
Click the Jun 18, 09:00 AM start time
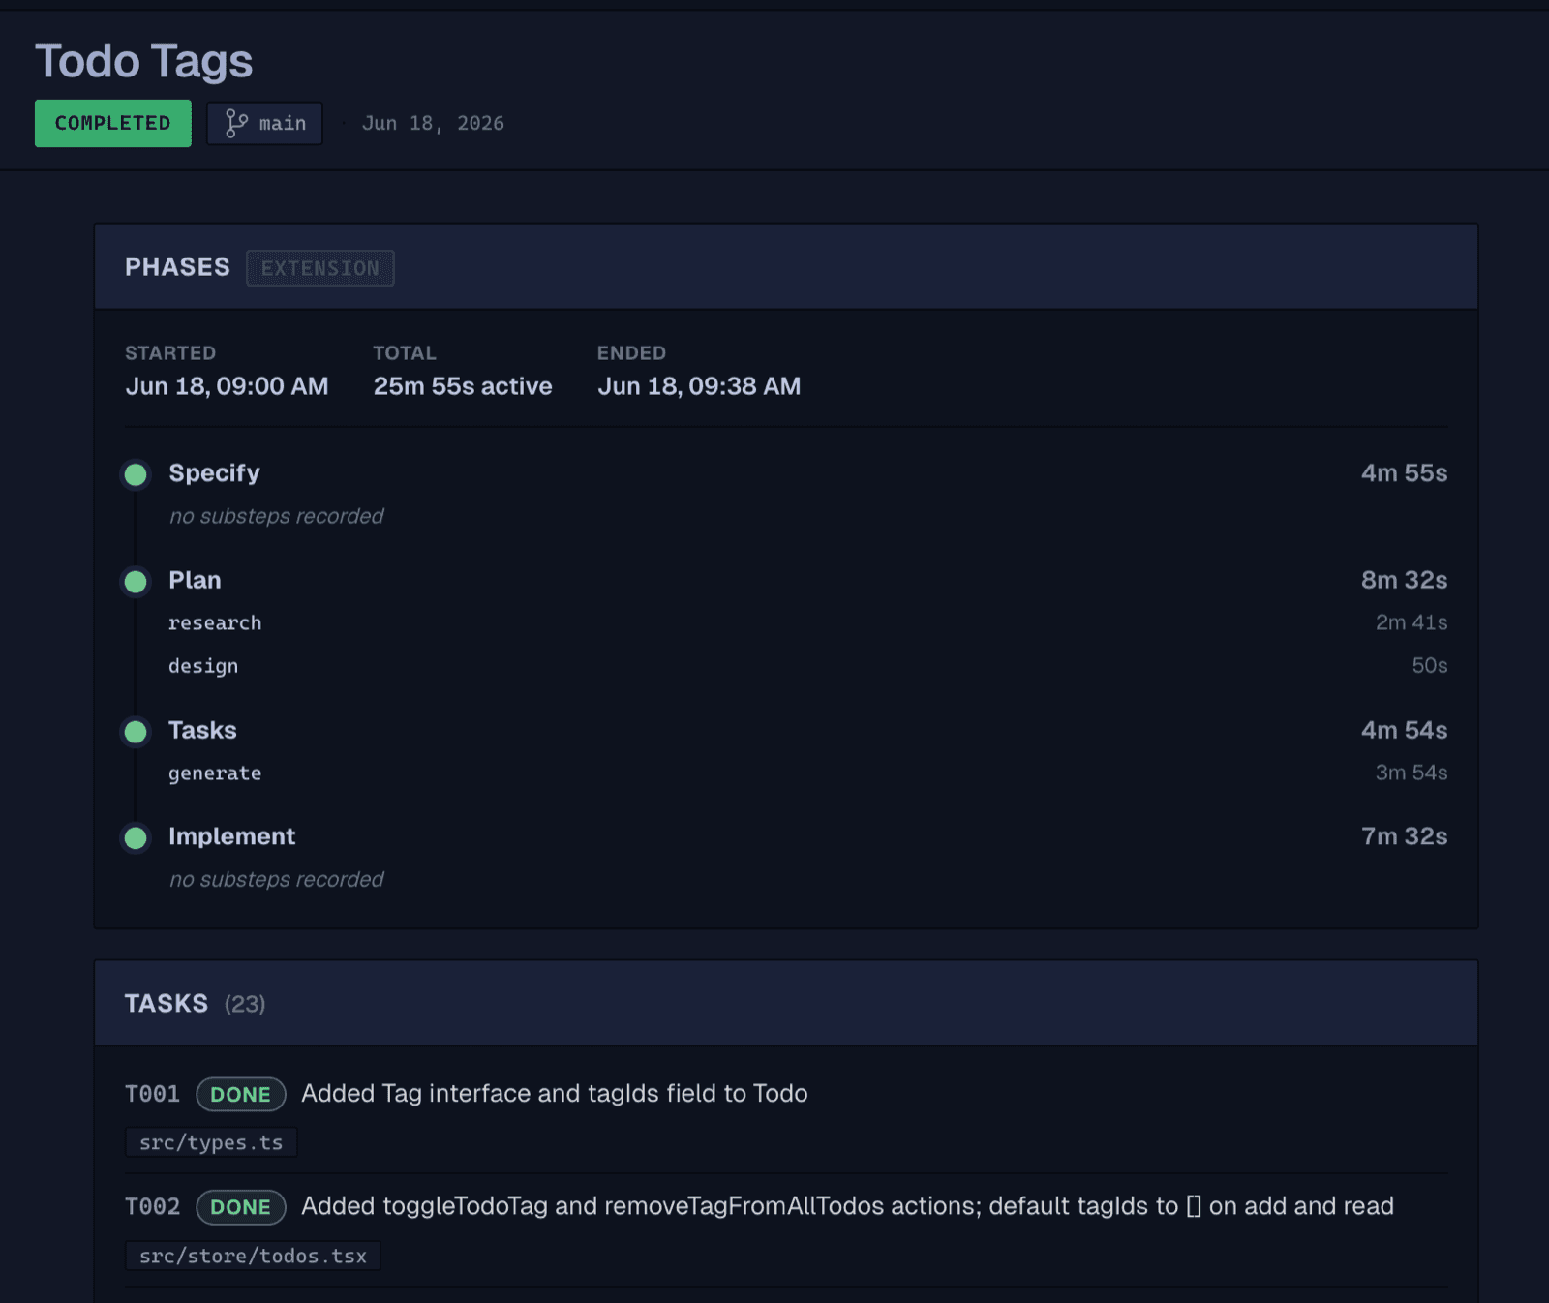227,386
